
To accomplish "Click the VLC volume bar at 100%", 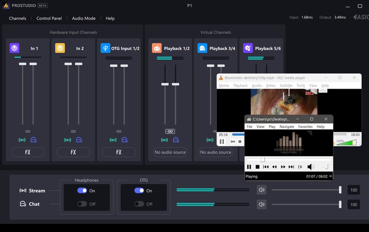I will [346, 142].
